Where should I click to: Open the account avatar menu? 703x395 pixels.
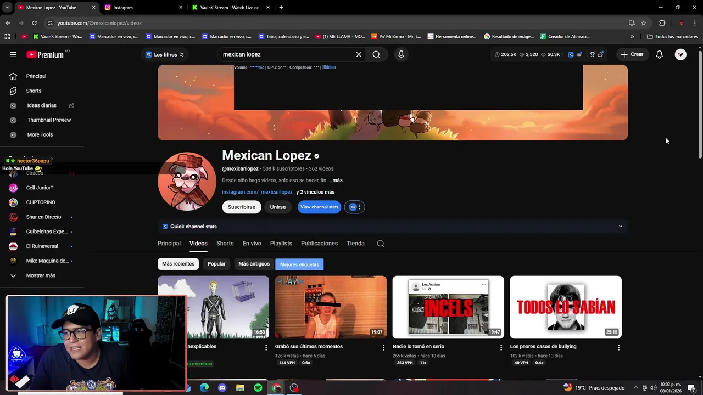680,54
